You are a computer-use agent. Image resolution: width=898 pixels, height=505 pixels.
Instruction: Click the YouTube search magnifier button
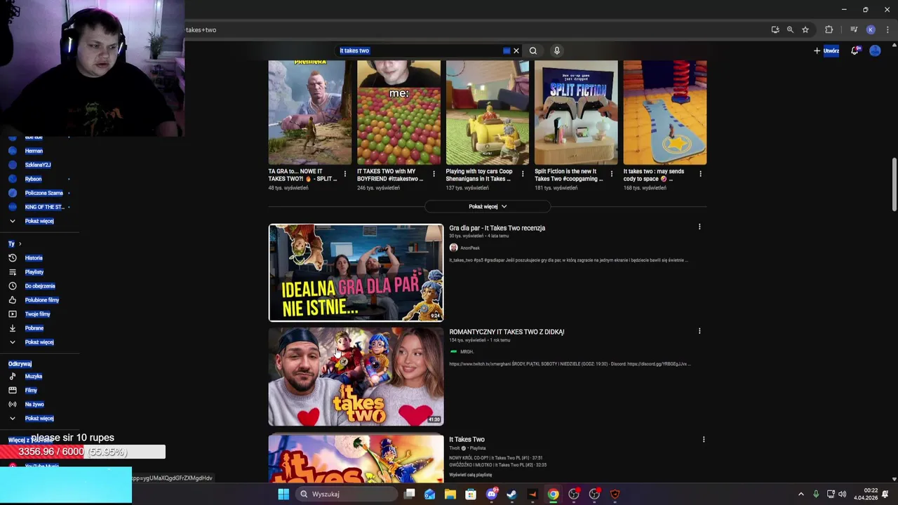pos(533,50)
